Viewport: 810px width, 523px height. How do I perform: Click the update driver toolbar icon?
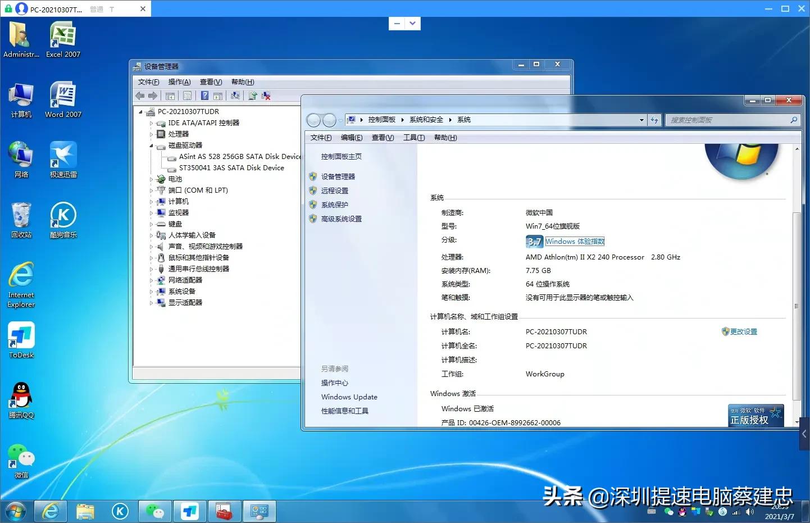click(253, 96)
